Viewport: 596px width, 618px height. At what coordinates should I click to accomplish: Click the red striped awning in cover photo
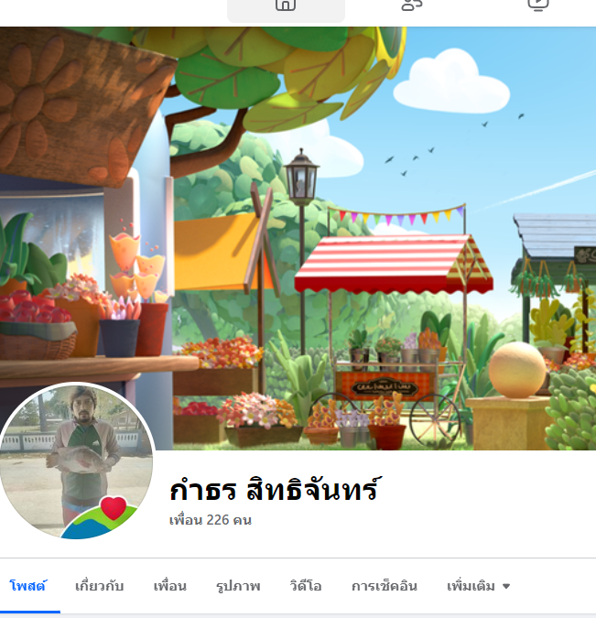pos(394,264)
